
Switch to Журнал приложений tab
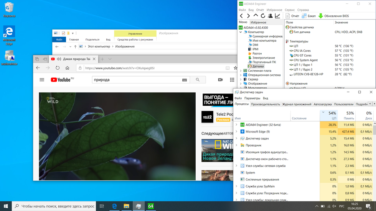coord(297,104)
